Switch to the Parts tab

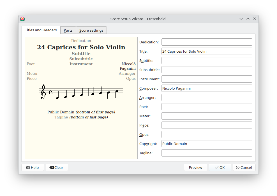(x=68, y=30)
